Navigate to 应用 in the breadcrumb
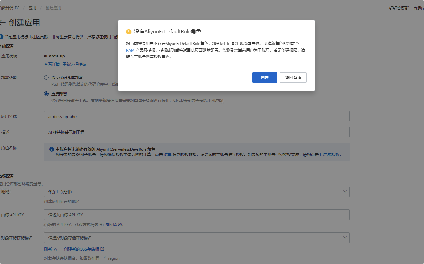Screen dimensions: 424x264 tap(32, 8)
